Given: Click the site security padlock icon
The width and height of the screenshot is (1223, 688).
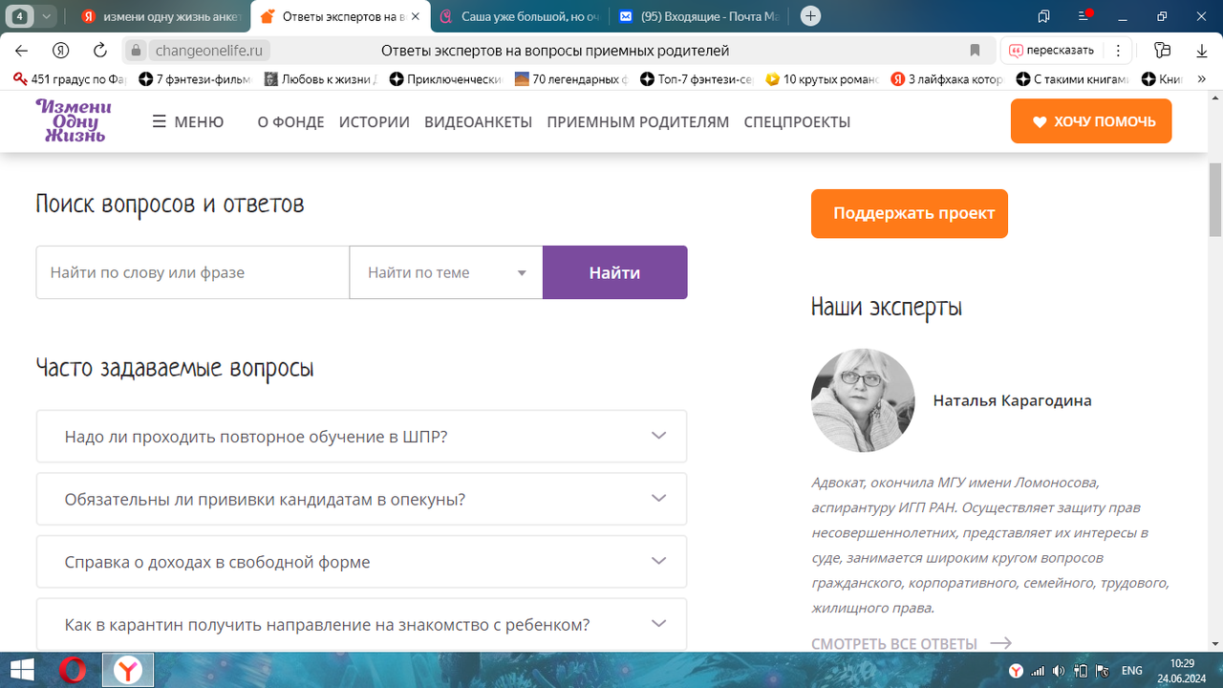Looking at the screenshot, I should pyautogui.click(x=137, y=50).
